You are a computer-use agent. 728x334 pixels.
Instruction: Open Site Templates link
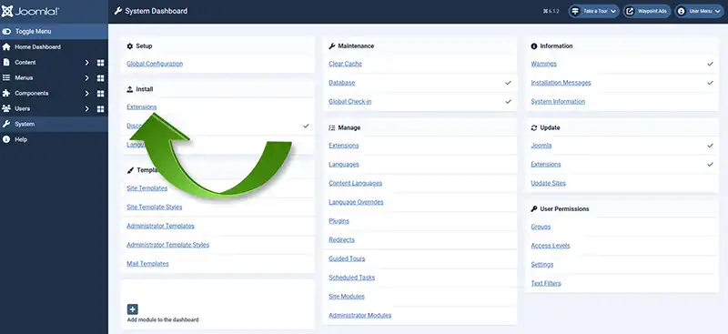(147, 188)
